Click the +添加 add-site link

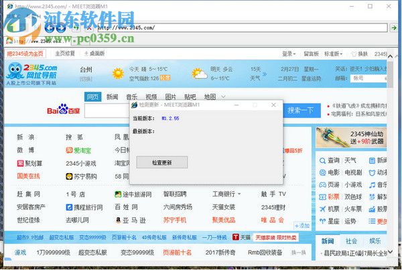click(x=302, y=225)
